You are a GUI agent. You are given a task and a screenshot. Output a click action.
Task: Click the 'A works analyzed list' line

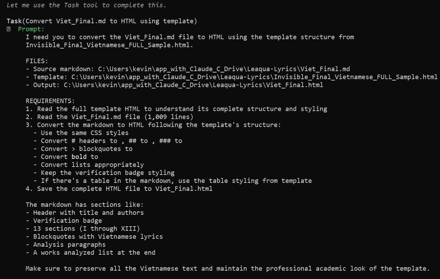click(x=94, y=253)
